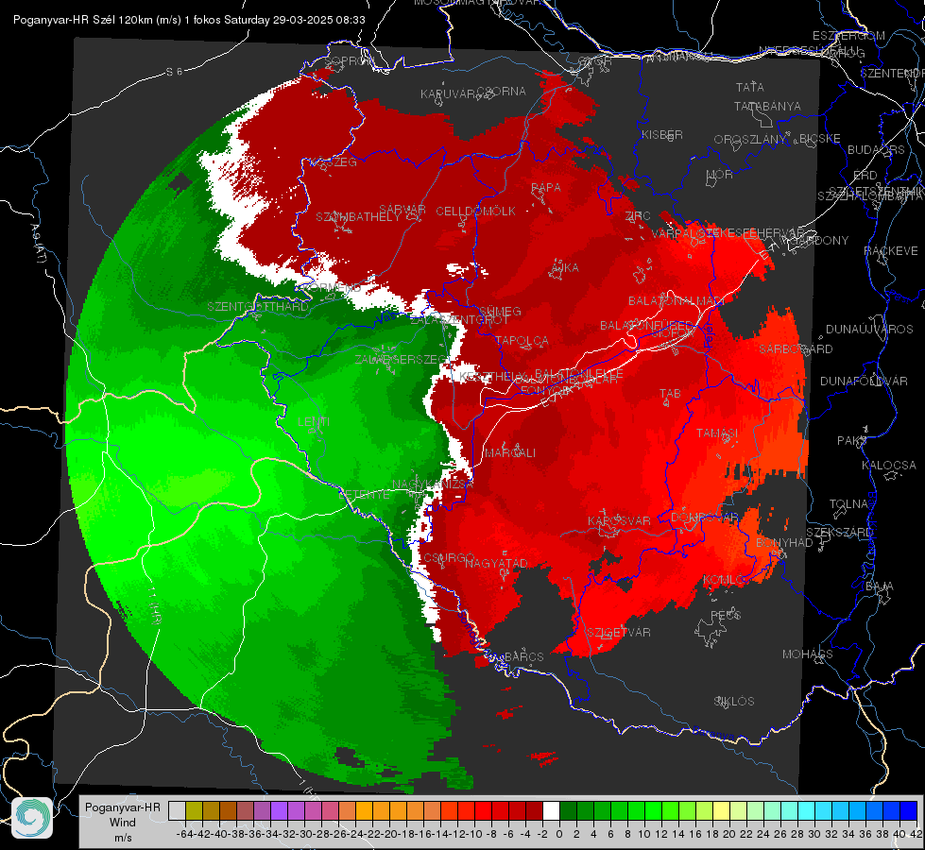Click the AJKA city label
This screenshot has width=925, height=850.
(564, 268)
